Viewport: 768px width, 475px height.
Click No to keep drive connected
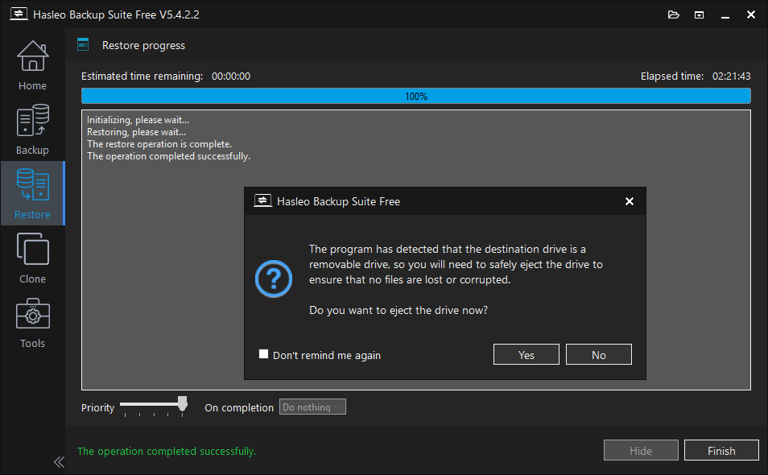pyautogui.click(x=598, y=354)
